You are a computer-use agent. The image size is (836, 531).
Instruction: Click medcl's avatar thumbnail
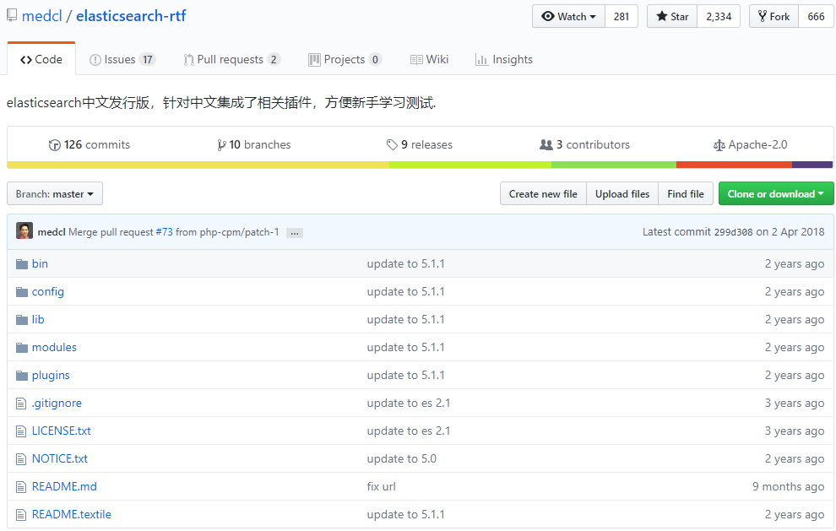point(24,230)
